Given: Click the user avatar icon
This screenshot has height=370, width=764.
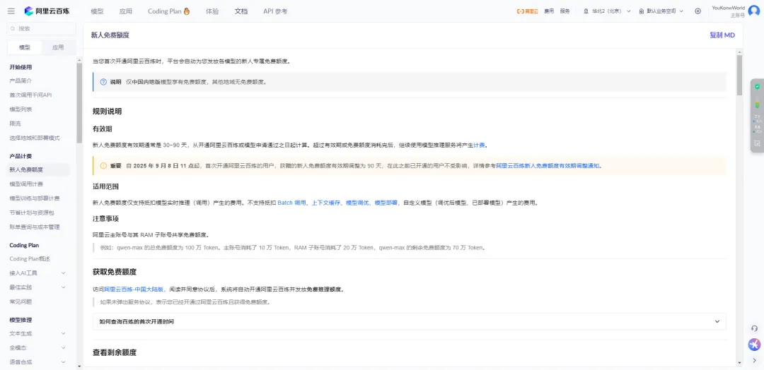Looking at the screenshot, I should [754, 11].
